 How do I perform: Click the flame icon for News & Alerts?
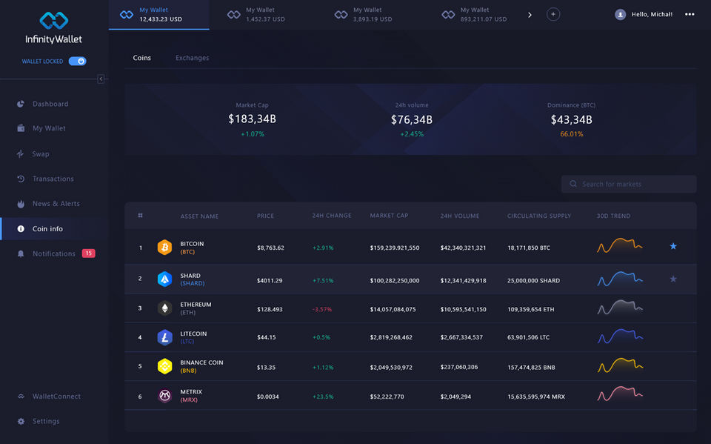click(21, 204)
